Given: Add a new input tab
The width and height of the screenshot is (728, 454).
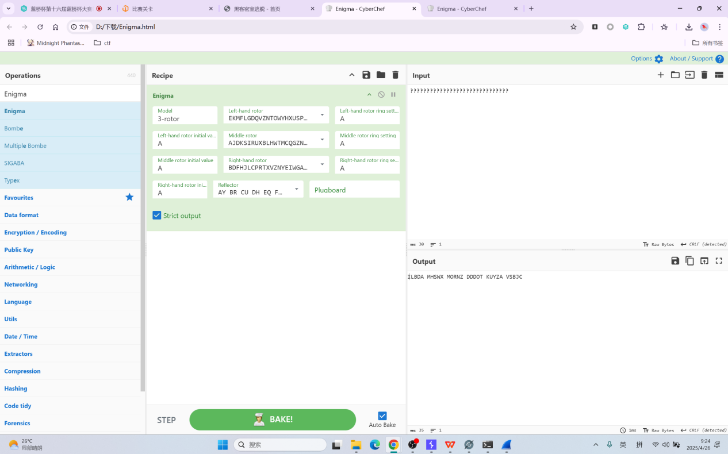Looking at the screenshot, I should 661,75.
